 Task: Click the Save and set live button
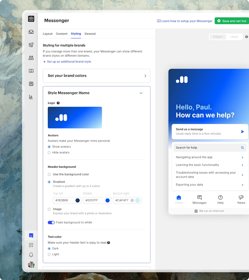tap(231, 21)
